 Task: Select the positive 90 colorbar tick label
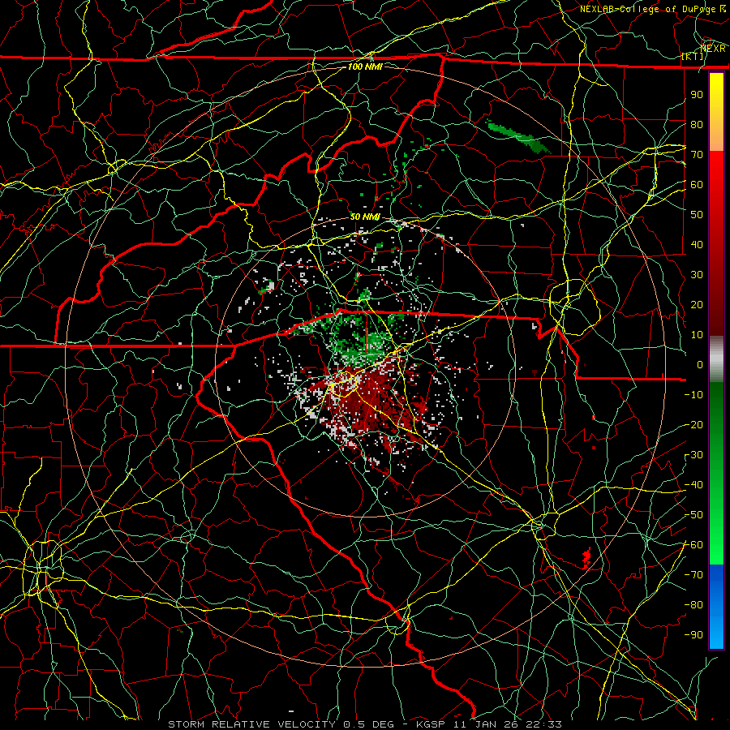click(x=697, y=95)
